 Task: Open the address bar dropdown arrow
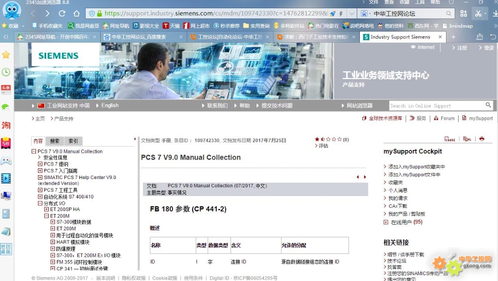[352, 14]
